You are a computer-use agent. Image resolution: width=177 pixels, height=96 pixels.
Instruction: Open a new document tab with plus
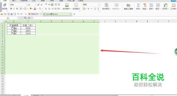pos(74,14)
